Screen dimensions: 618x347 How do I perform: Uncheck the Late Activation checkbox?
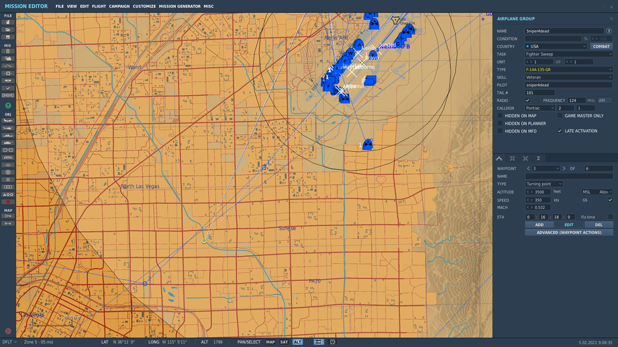pyautogui.click(x=560, y=131)
